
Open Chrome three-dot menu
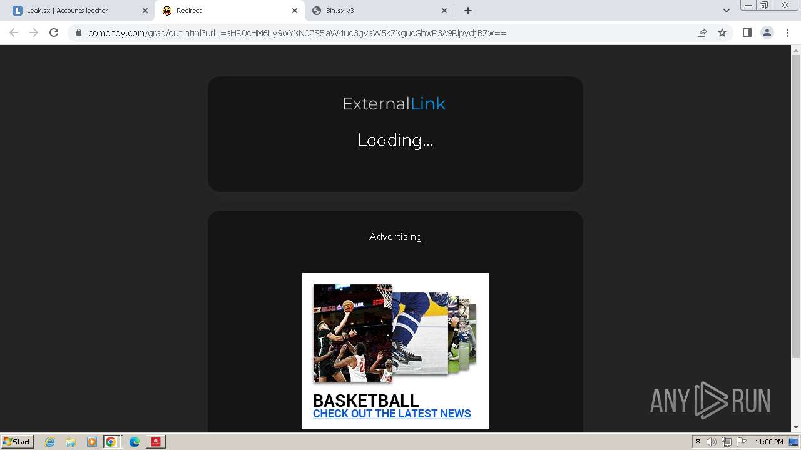787,32
